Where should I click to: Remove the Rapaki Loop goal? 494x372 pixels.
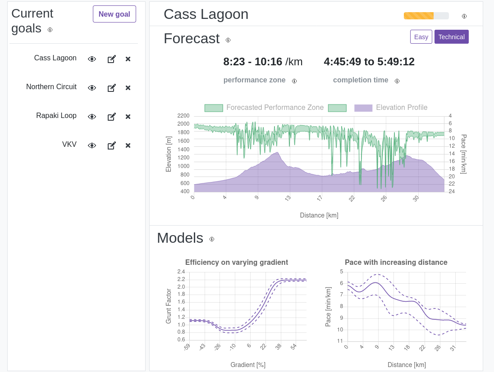tap(128, 117)
